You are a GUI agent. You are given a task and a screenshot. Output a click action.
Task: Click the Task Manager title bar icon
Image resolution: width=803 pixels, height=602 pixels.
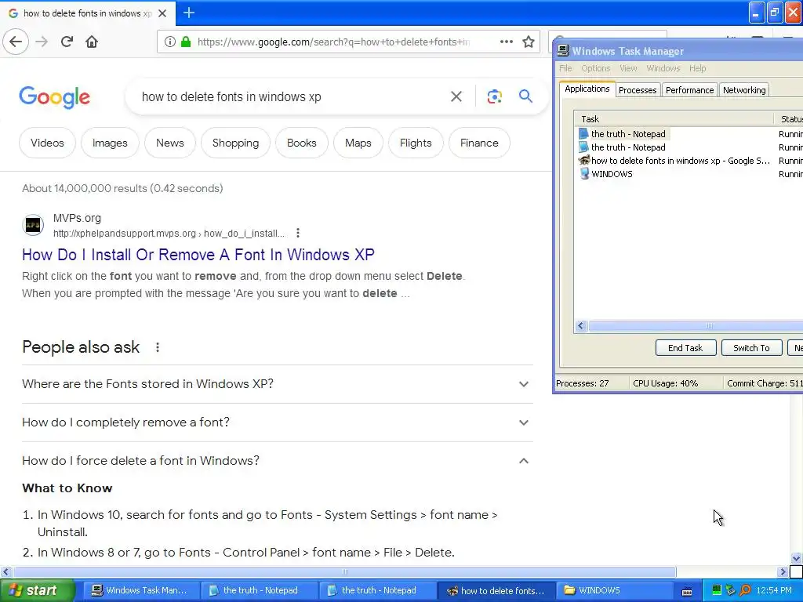(x=563, y=51)
